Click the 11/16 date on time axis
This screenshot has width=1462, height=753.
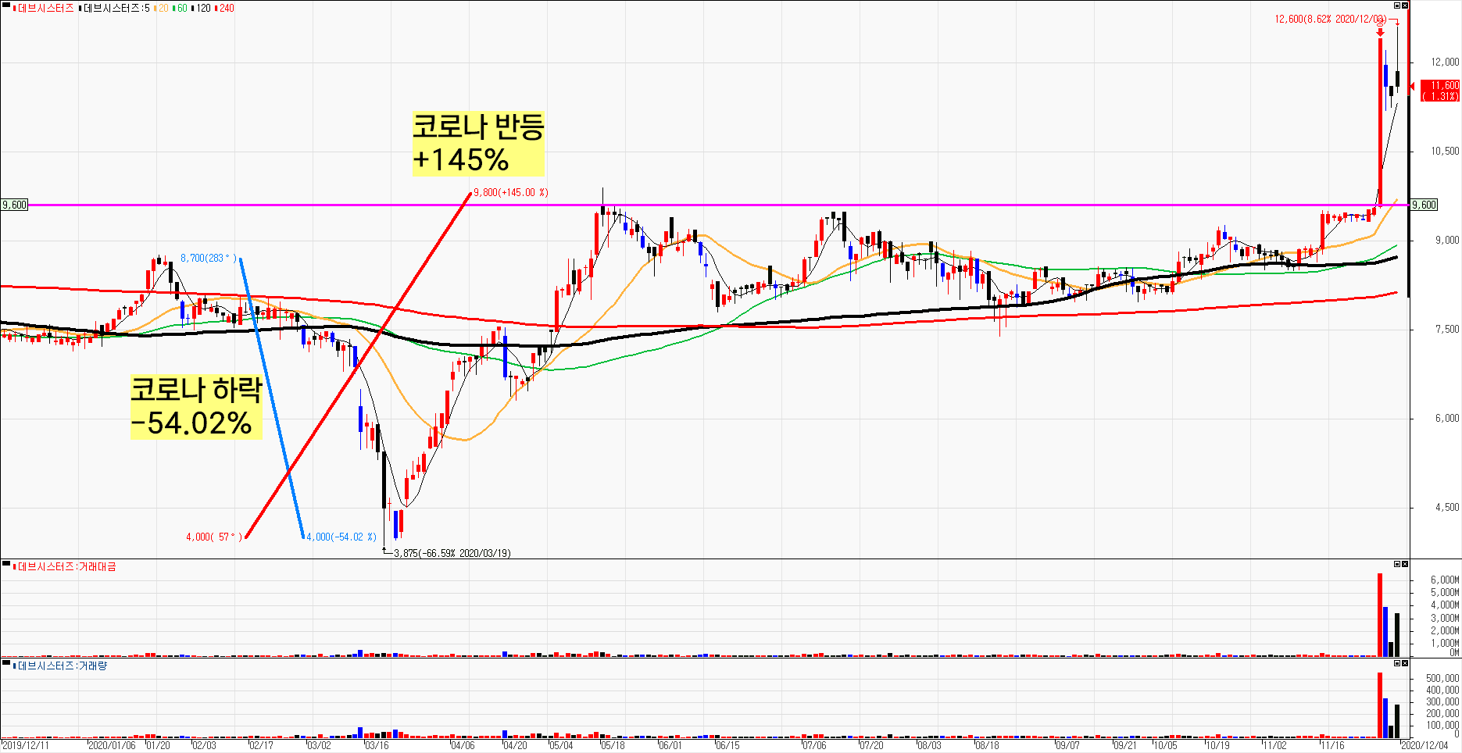click(x=1332, y=745)
